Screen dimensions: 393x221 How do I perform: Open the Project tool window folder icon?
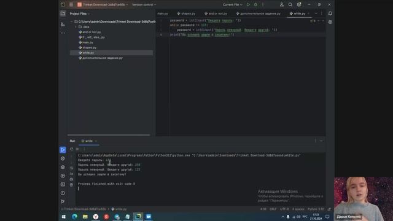tap(63, 14)
